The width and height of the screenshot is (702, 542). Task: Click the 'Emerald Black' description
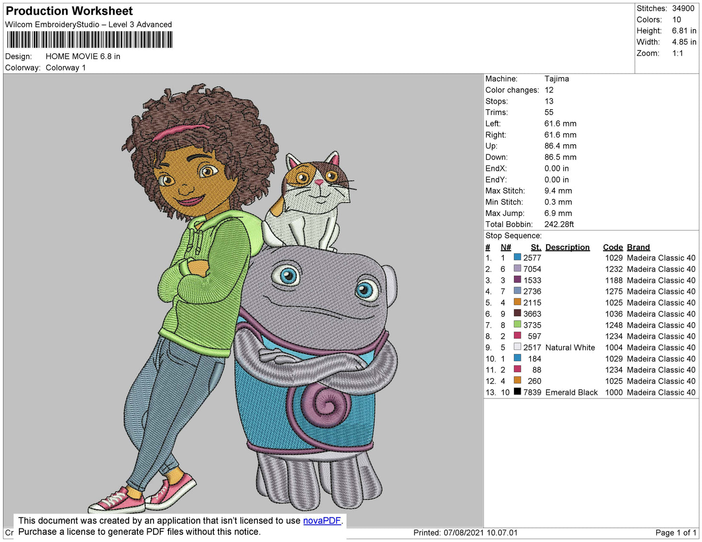572,392
